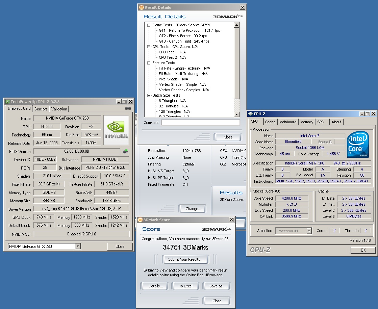Open the About tab in CPU-Z
The height and width of the screenshot is (309, 378).
336,122
